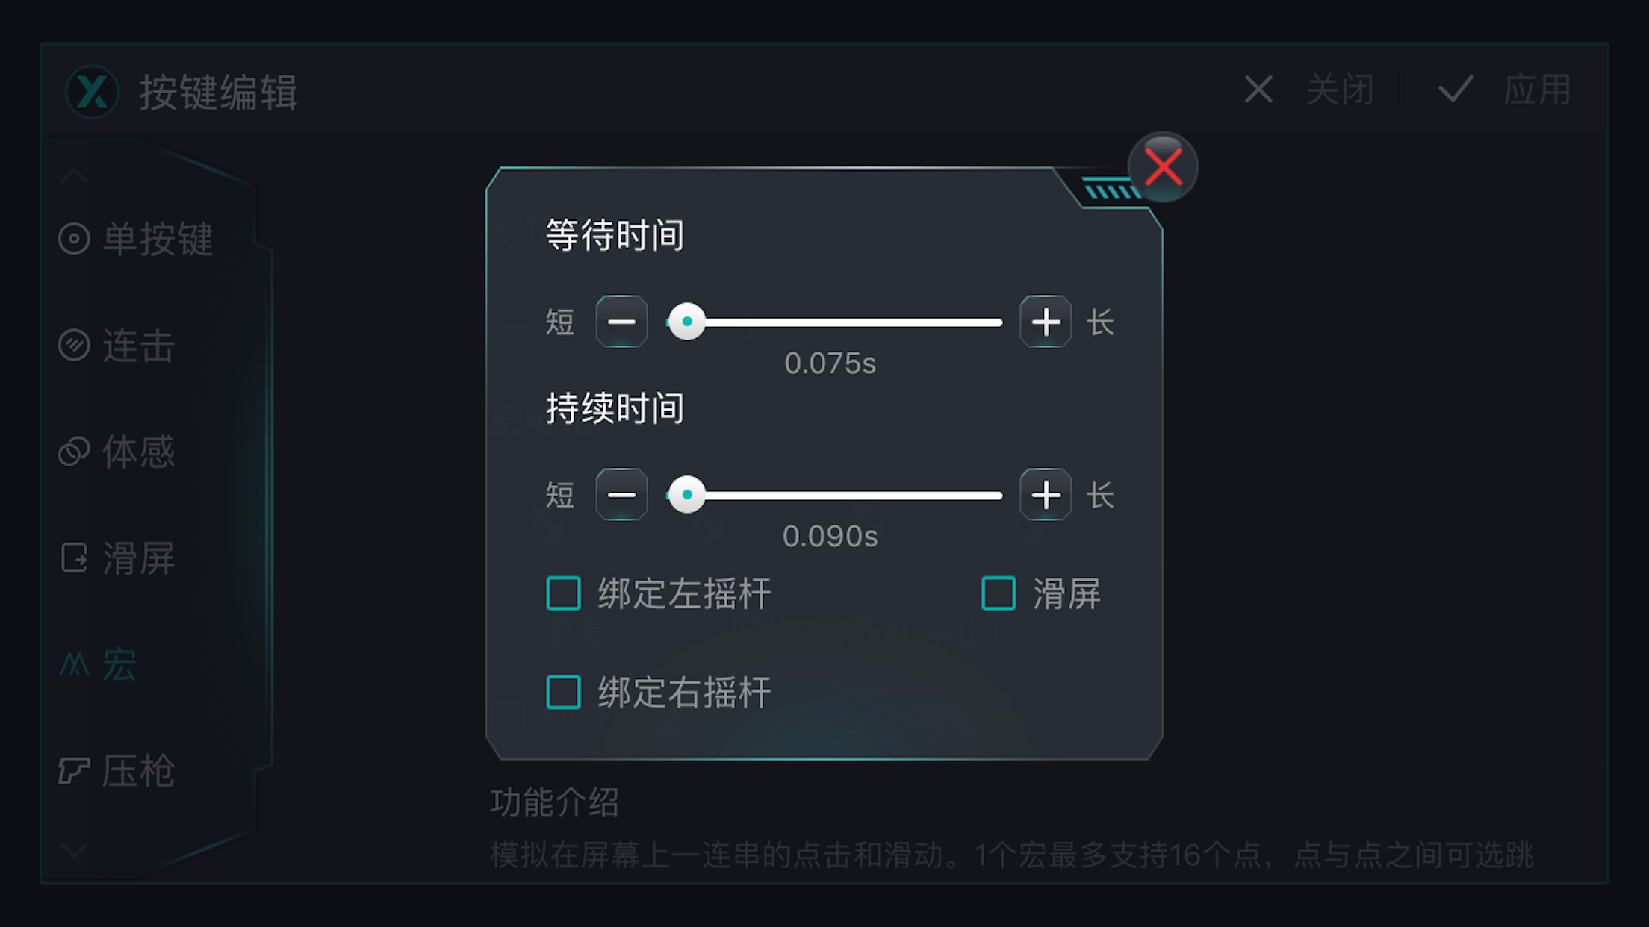Expand the sidebar using the down chevron
This screenshot has height=927, width=1649.
pyautogui.click(x=73, y=851)
